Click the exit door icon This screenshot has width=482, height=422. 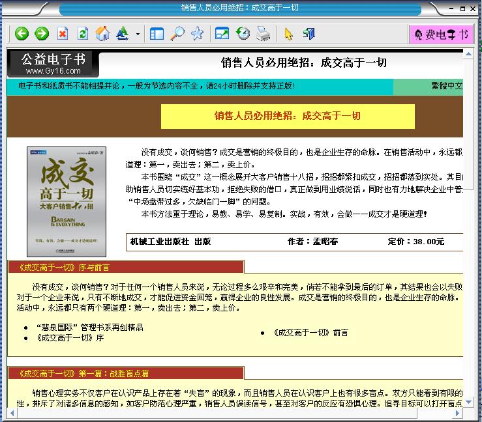point(309,34)
